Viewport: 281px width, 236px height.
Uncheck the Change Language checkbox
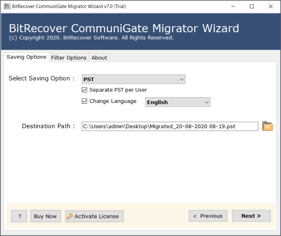tap(85, 101)
